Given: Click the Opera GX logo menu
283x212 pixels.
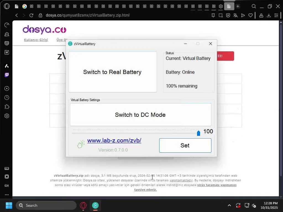Looking at the screenshot, I should (7, 6).
